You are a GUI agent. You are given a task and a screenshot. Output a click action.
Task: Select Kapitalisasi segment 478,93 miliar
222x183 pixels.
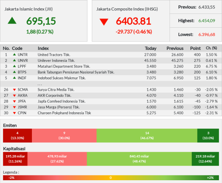point(57,159)
